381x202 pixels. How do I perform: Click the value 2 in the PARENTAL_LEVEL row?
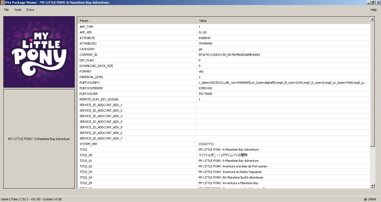[x=199, y=77]
